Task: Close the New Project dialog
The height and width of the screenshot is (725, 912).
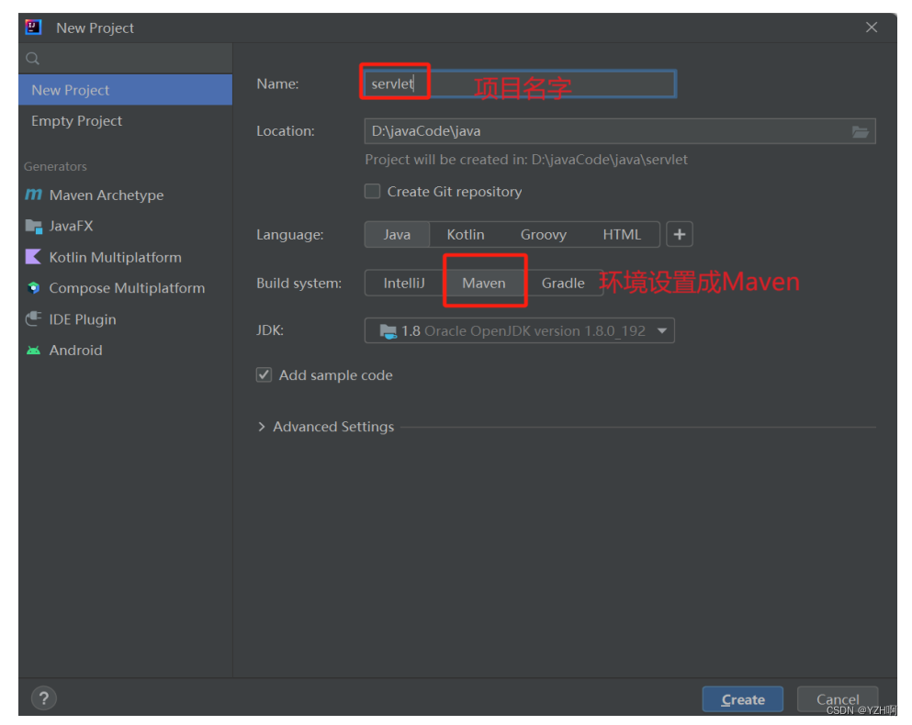Action: pos(872,28)
